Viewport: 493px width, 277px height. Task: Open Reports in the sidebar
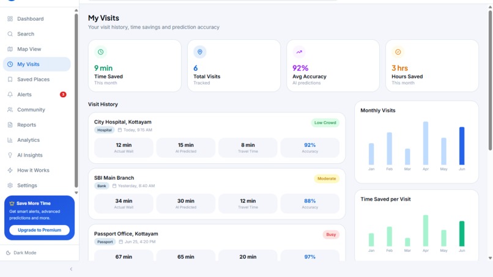[x=37, y=125]
